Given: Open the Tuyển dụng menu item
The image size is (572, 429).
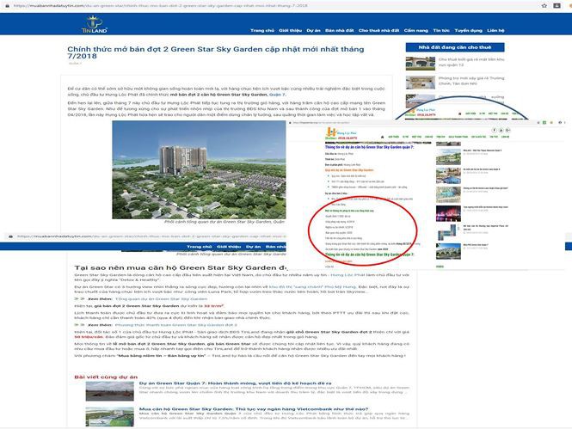Looking at the screenshot, I should point(469,31).
